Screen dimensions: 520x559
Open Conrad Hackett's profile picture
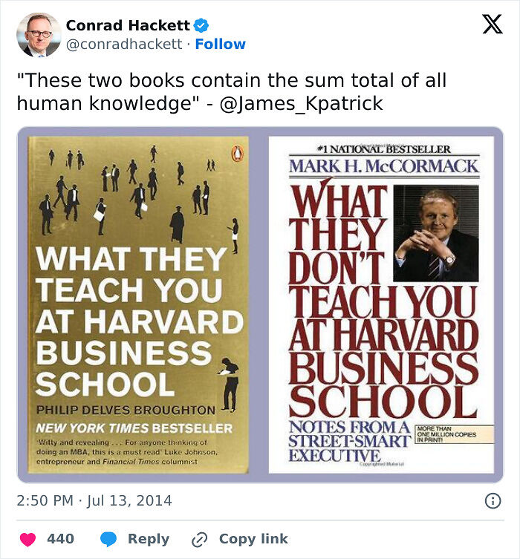click(x=39, y=35)
